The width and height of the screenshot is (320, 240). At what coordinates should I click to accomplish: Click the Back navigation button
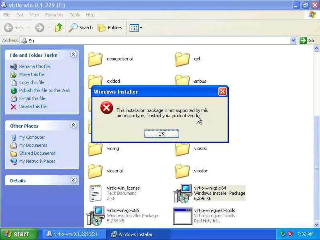[x=14, y=28]
